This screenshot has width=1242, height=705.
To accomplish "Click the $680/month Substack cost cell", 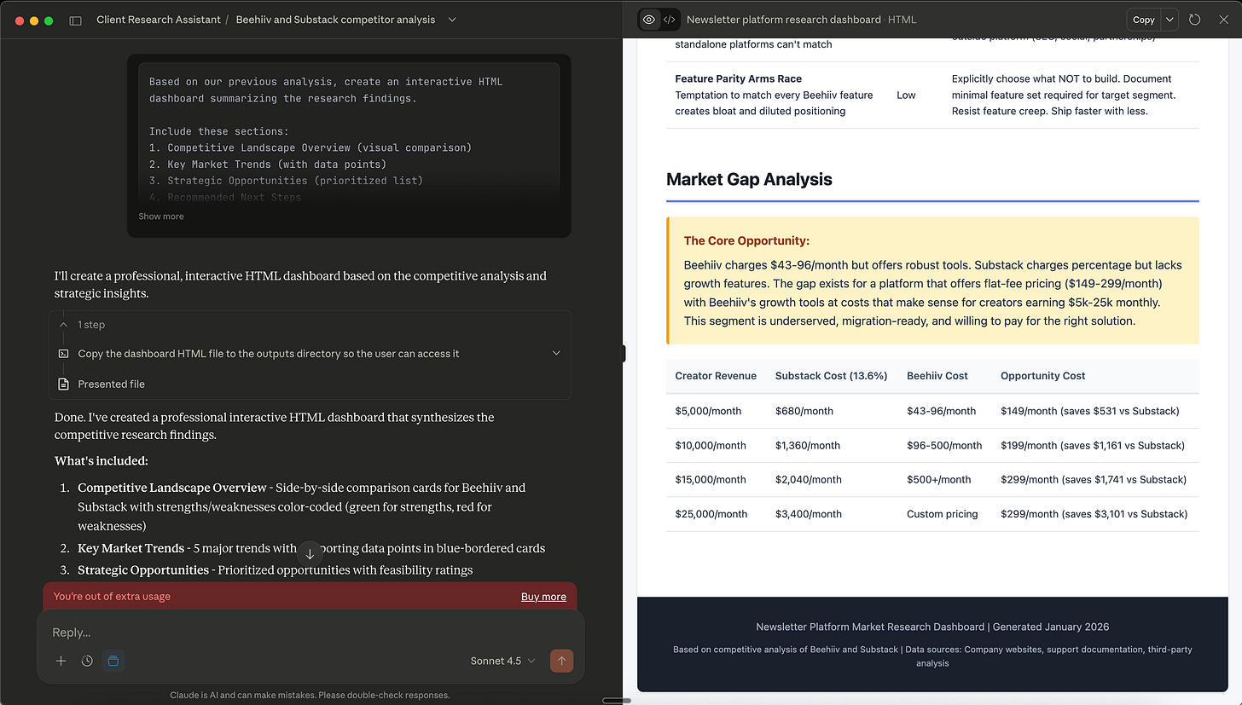I will tap(804, 411).
